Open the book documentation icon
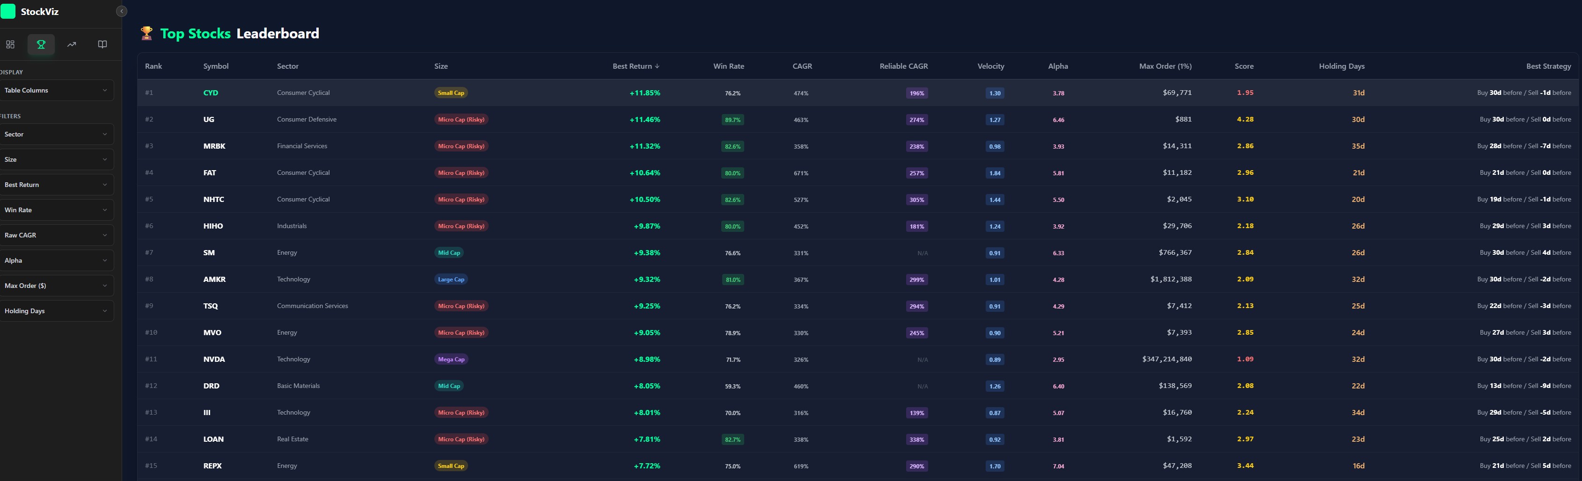The height and width of the screenshot is (481, 1582). tap(103, 44)
